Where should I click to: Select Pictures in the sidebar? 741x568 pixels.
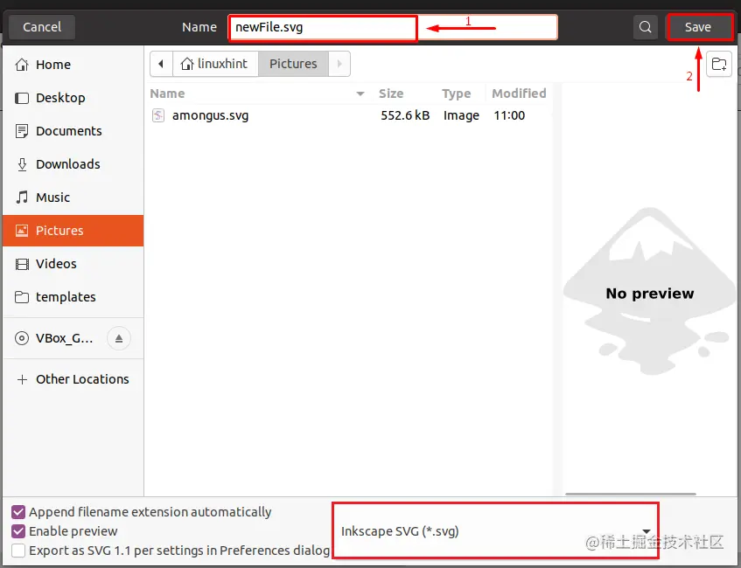pyautogui.click(x=73, y=231)
